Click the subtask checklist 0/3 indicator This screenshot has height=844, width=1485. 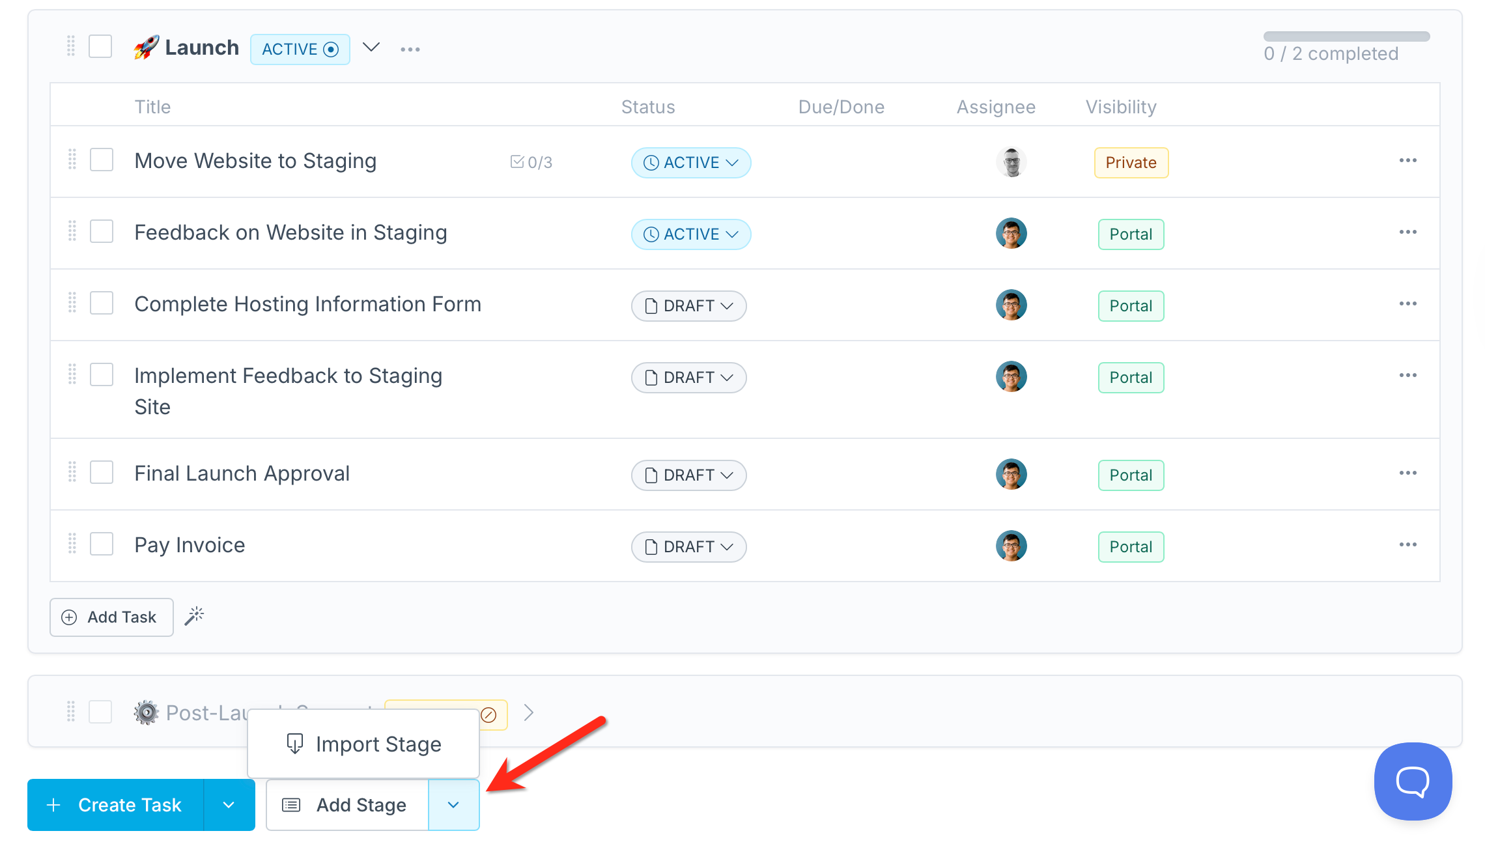pyautogui.click(x=531, y=162)
